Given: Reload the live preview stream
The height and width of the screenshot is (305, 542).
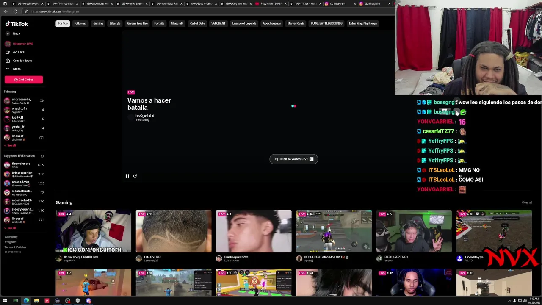Looking at the screenshot, I should [135, 176].
